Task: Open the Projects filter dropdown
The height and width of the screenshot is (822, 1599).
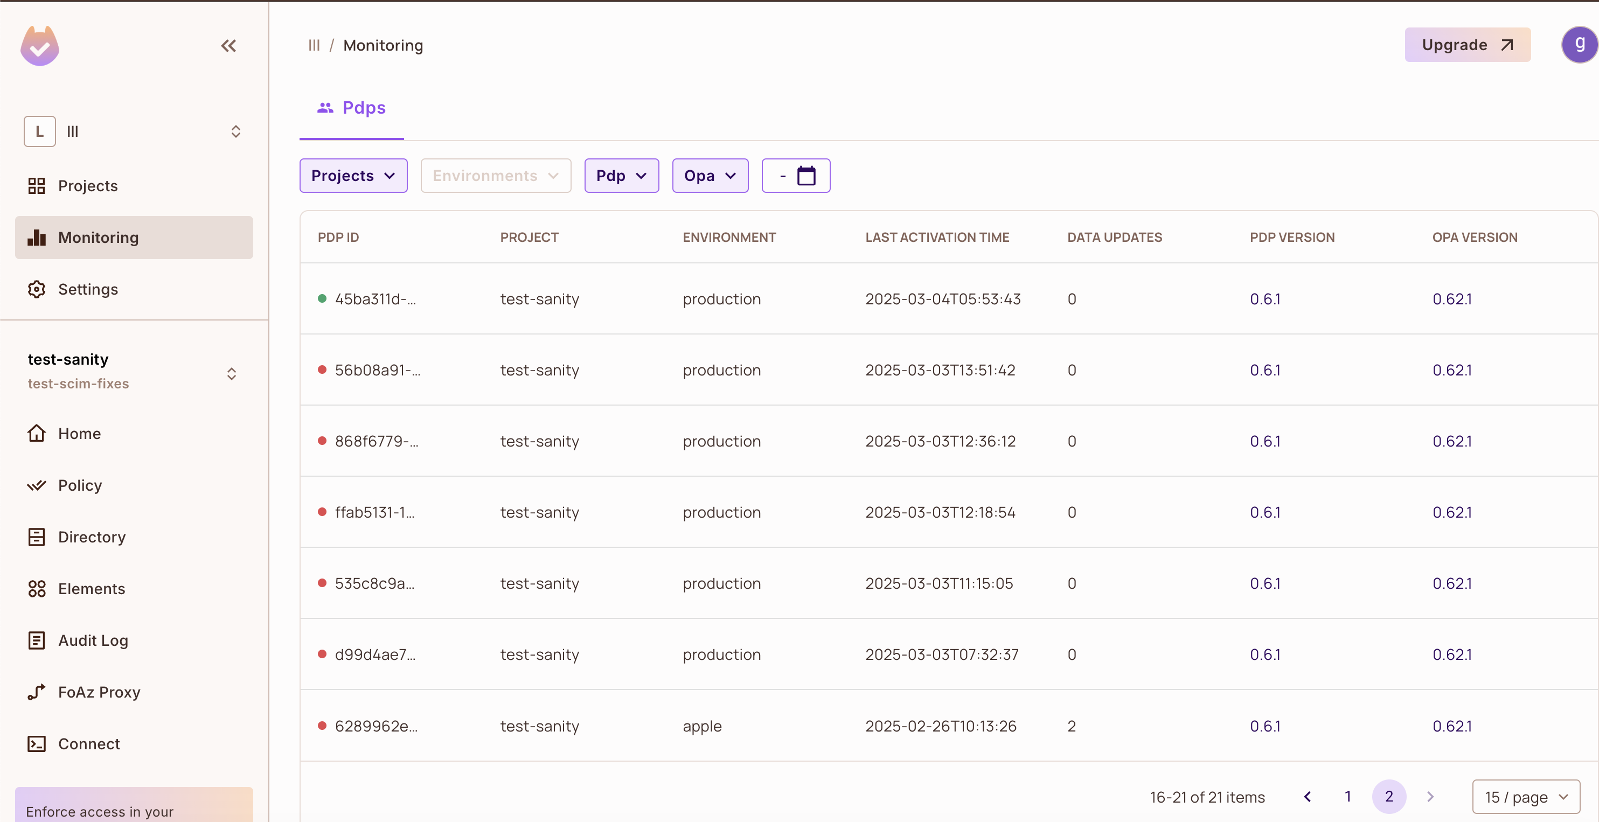Action: pos(352,176)
